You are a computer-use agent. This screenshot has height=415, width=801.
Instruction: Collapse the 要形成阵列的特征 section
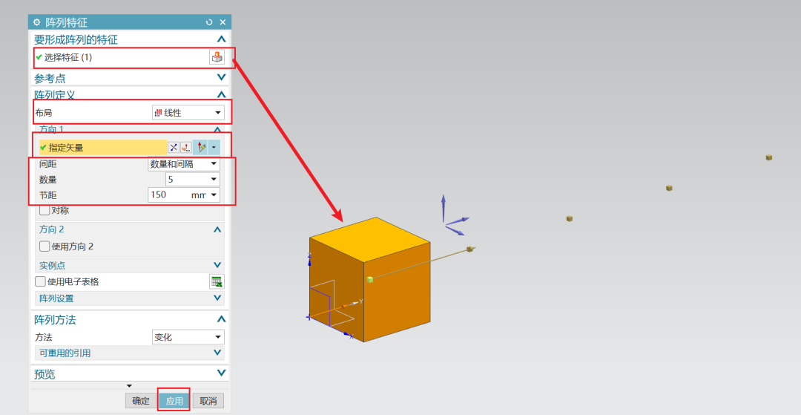[x=221, y=39]
